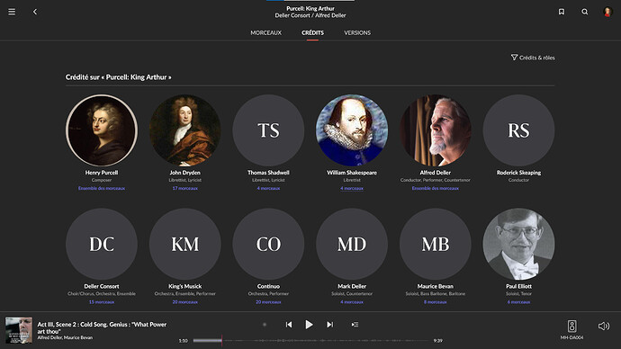Image resolution: width=621 pixels, height=349 pixels.
Task: Click the Roderick Skeaping name label
Action: tap(518, 173)
